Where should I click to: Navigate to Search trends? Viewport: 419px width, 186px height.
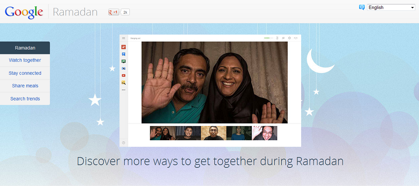pos(25,98)
